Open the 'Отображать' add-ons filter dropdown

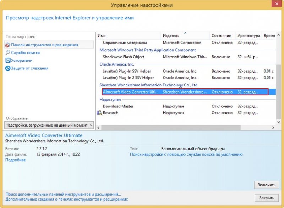tap(49, 125)
